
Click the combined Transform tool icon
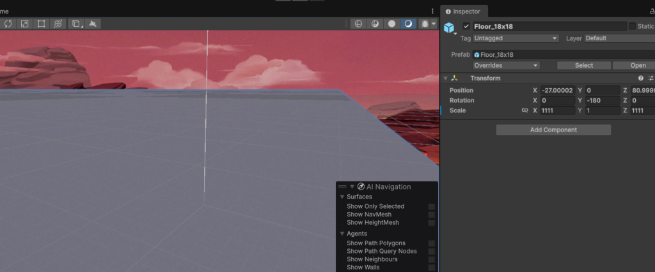(x=58, y=24)
